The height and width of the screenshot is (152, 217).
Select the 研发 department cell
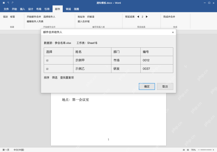pyautogui.click(x=126, y=69)
